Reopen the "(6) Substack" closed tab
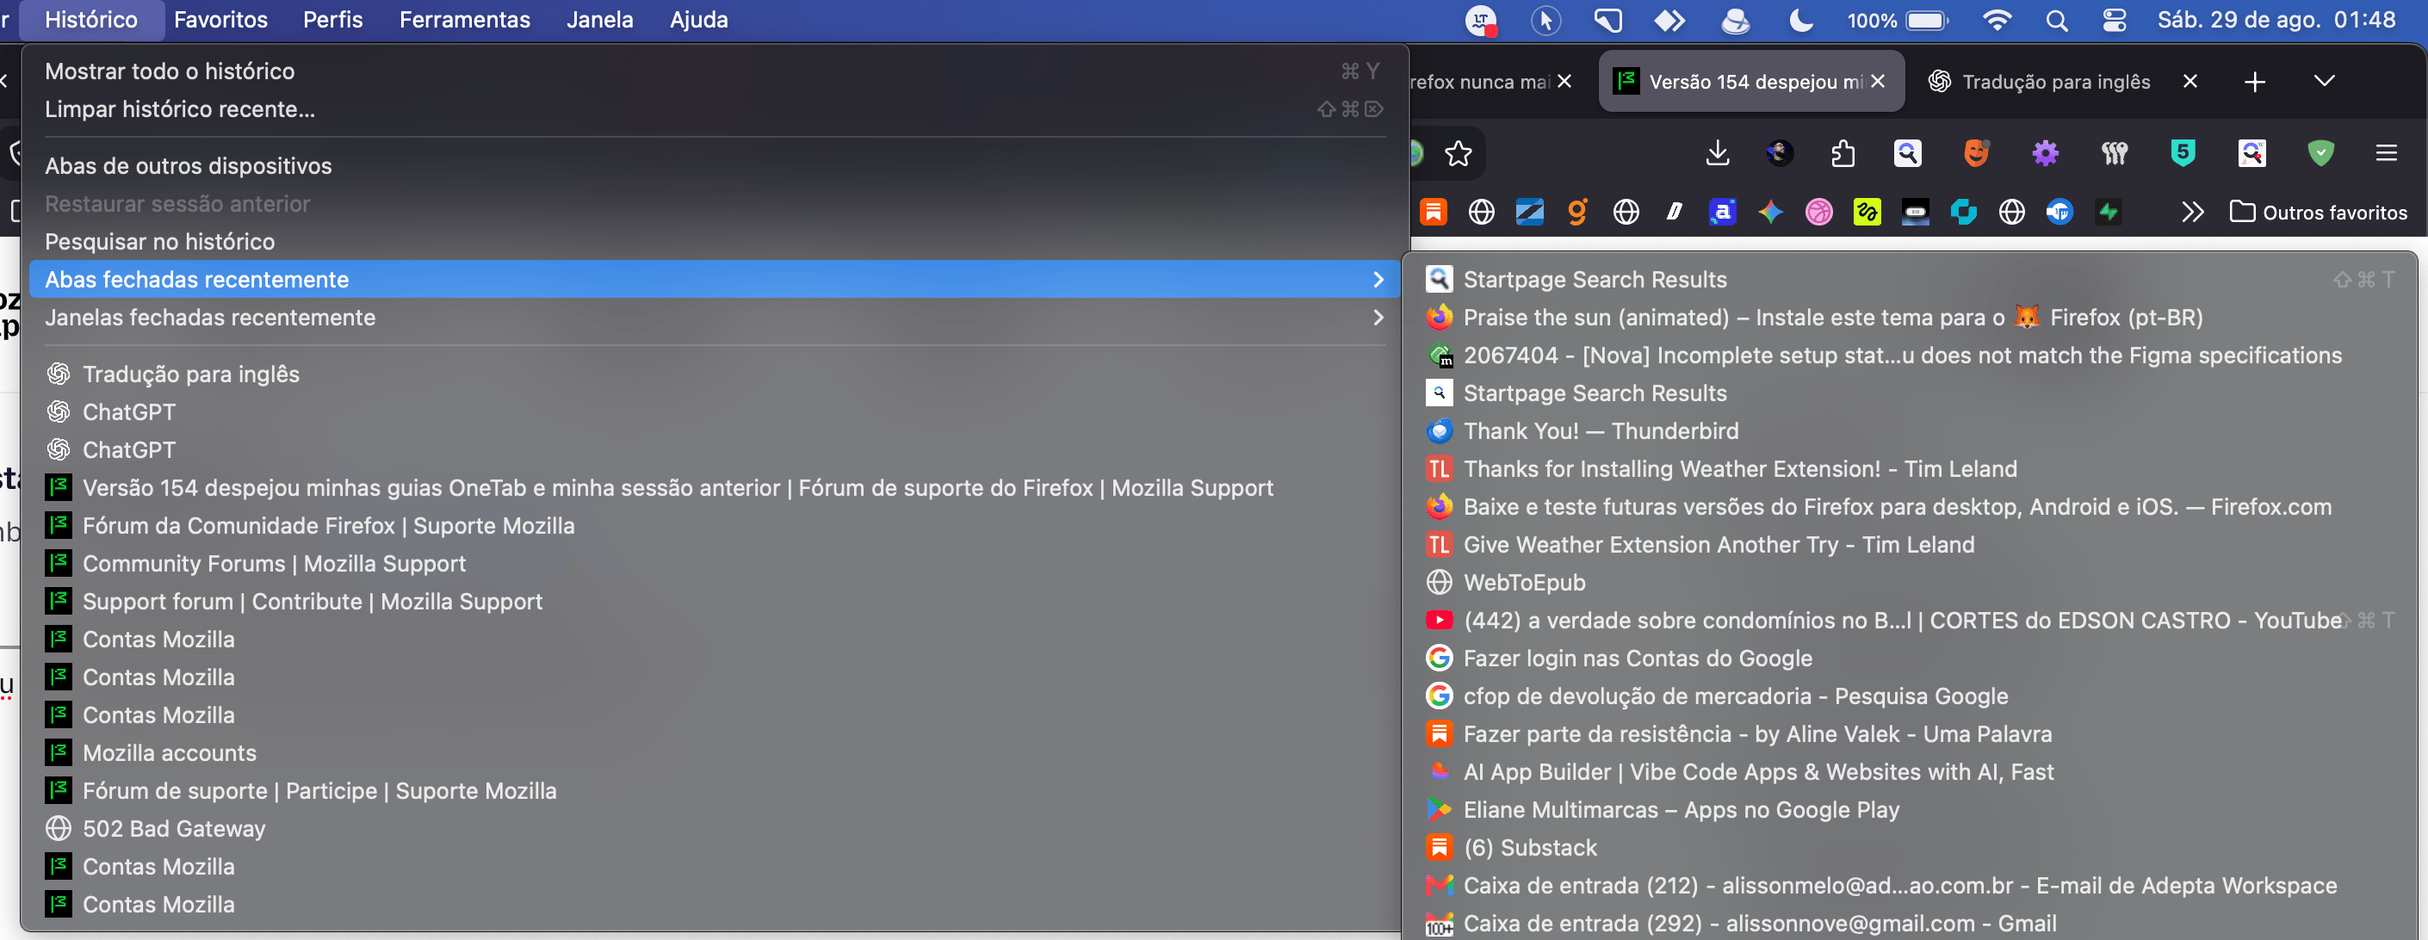 pos(1911,847)
